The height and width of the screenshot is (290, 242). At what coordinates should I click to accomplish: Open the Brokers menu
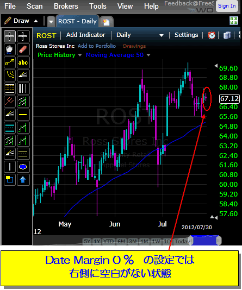coord(66,7)
